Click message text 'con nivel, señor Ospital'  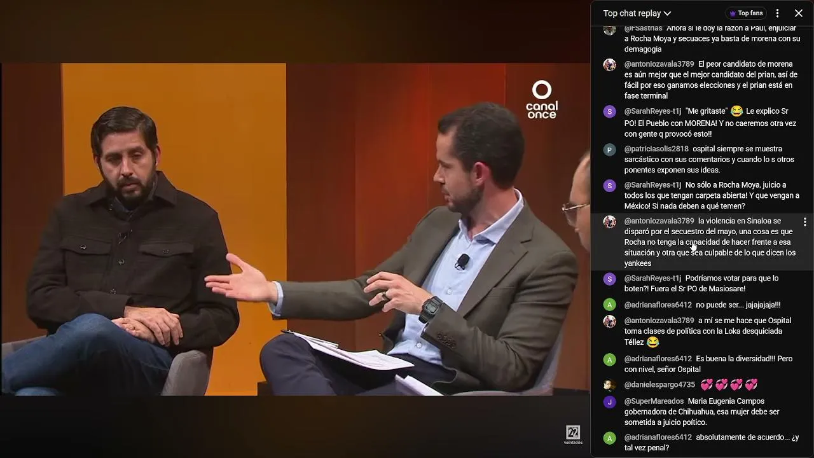point(662,370)
